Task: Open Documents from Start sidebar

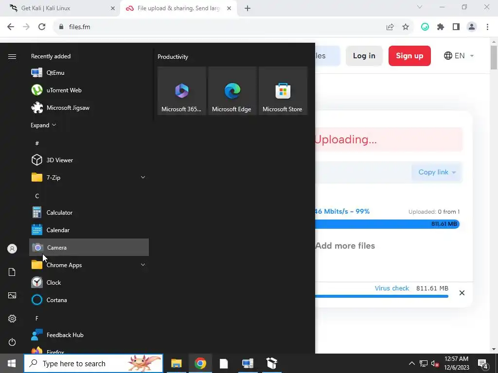Action: 12,272
